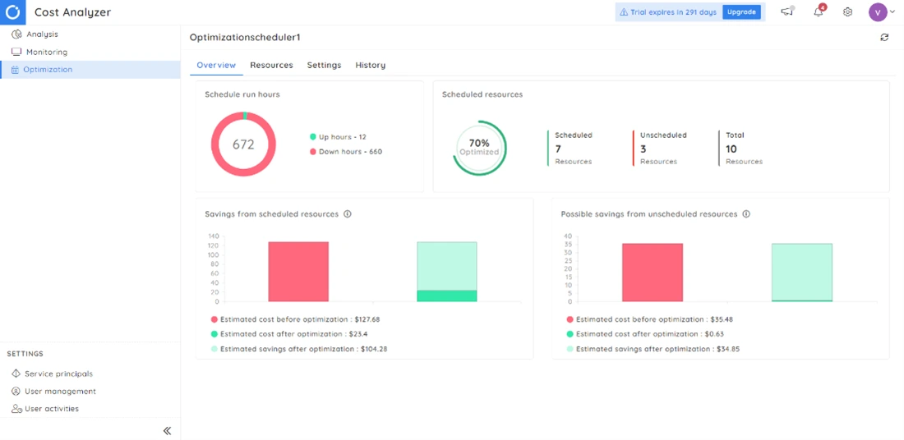
Task: Toggle the Up hours legend entry
Action: 338,137
